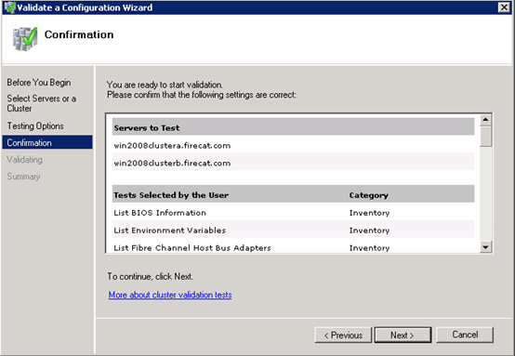The image size is (515, 356).
Task: Click Tests Selected by the User header
Action: tap(171, 195)
